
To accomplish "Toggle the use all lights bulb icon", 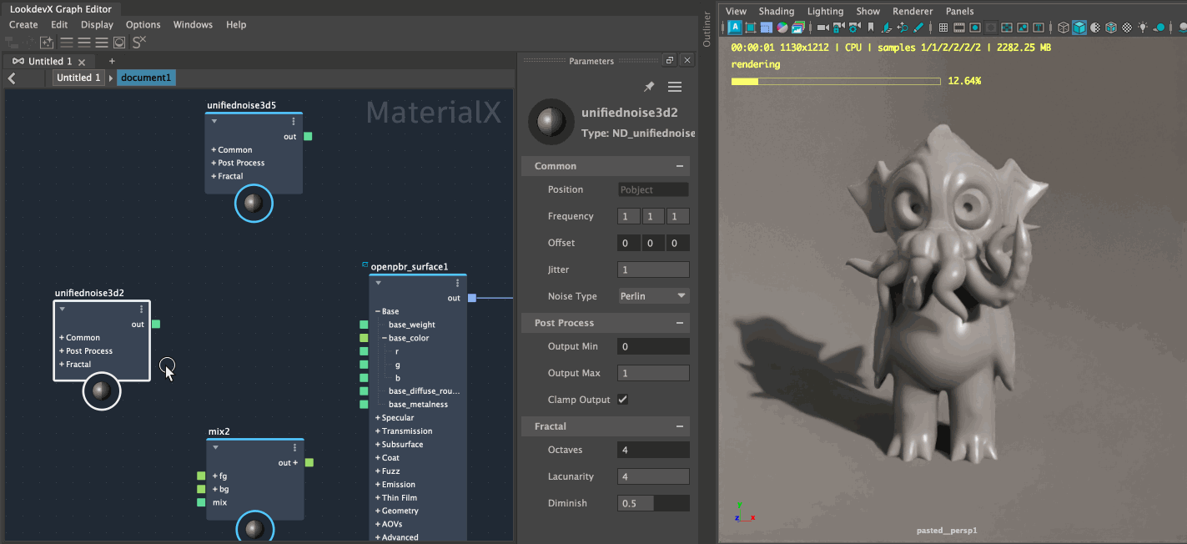I will click(1143, 28).
